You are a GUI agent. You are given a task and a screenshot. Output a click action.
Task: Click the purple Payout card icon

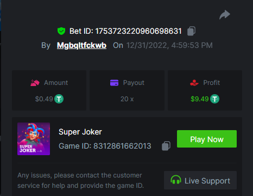115,83
